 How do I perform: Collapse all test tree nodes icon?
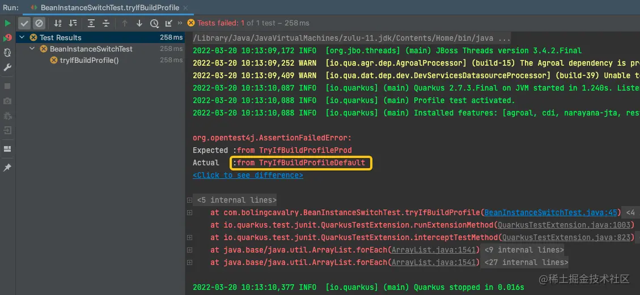click(106, 23)
